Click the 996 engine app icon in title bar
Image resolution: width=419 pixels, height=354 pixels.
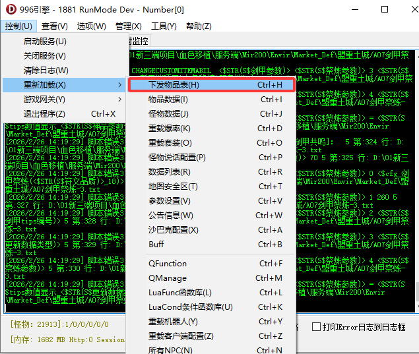click(x=11, y=9)
